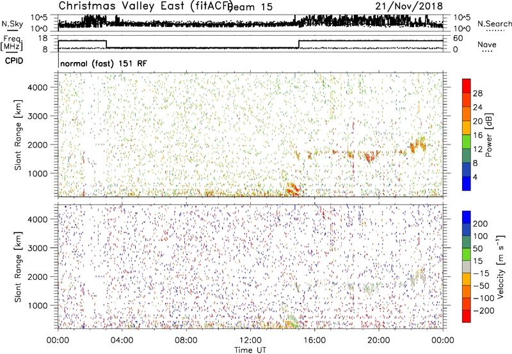
Task: Click the 'CPID' row label
Action: click(14, 61)
